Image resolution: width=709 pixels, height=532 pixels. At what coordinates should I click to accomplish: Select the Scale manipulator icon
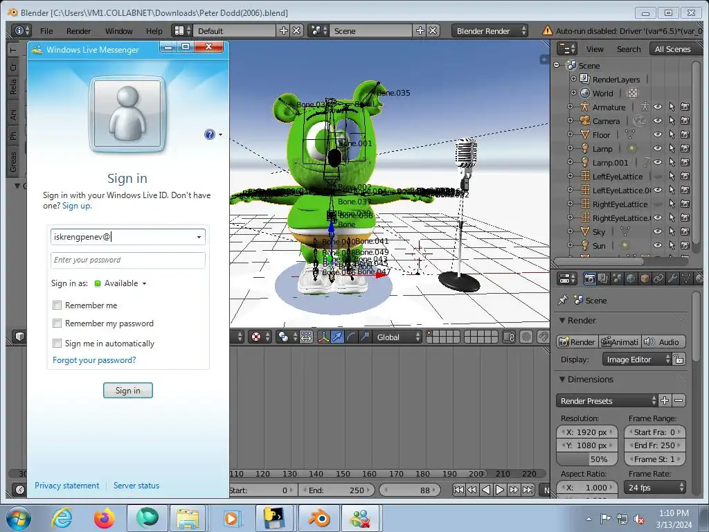pyautogui.click(x=364, y=337)
